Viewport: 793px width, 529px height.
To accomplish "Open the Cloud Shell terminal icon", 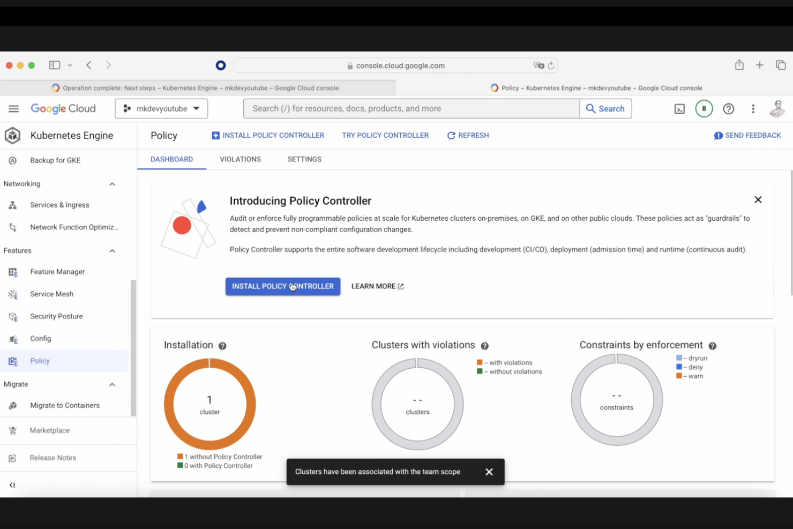I will [679, 109].
